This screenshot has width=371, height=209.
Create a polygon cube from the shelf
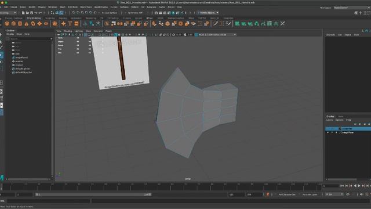(13, 23)
